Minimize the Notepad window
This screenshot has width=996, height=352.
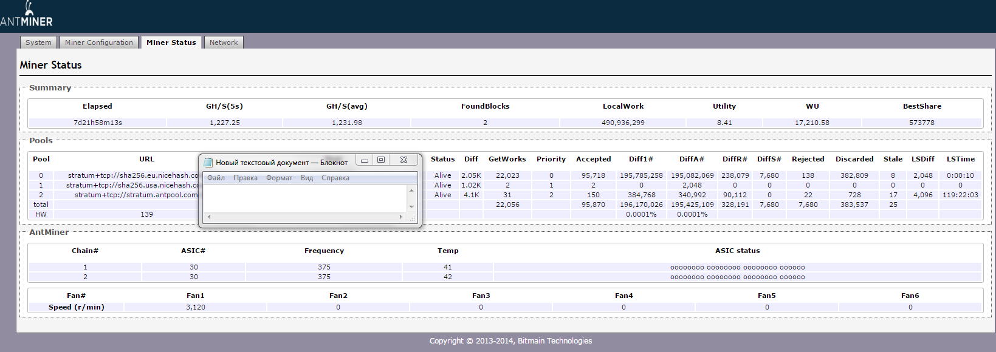365,160
